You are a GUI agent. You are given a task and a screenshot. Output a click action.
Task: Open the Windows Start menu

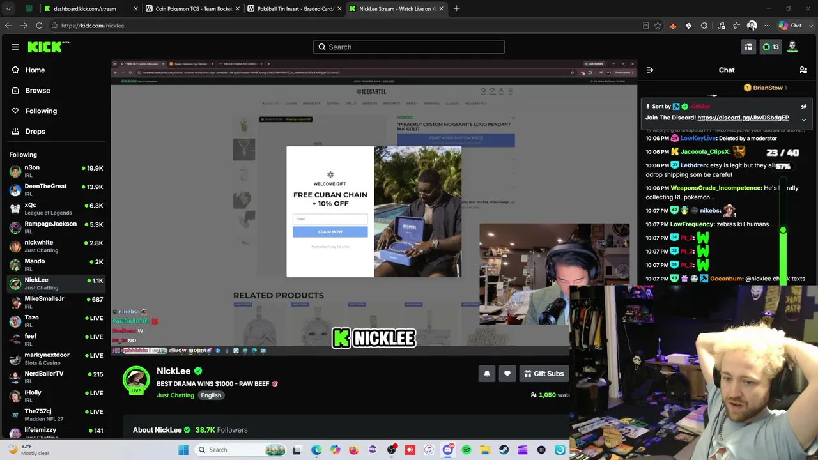tap(183, 450)
